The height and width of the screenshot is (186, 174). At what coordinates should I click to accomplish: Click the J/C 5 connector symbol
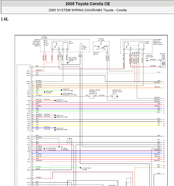point(115,96)
